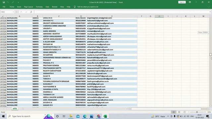Expand the formula bar chevron
The height and width of the screenshot is (119, 212).
pos(210,12)
